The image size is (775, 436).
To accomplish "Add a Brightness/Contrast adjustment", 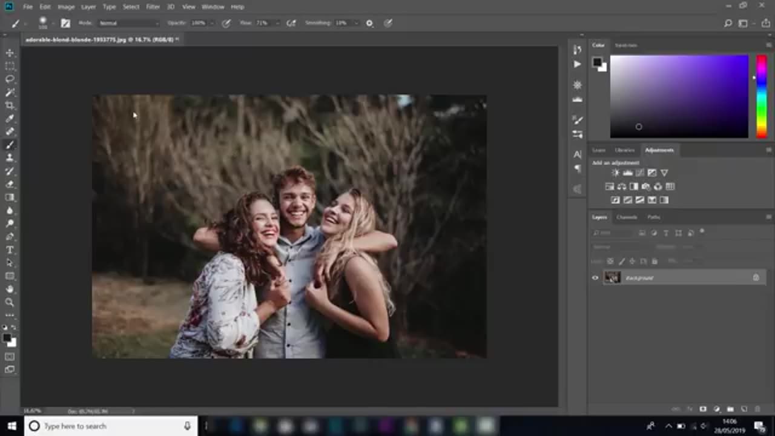I will [x=616, y=173].
